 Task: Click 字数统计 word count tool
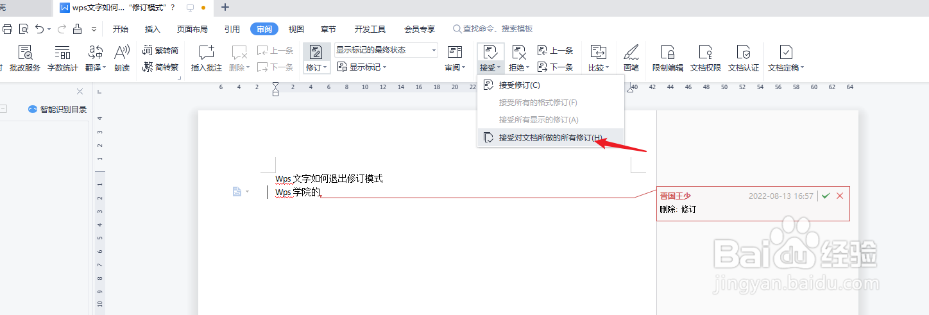pyautogui.click(x=63, y=59)
